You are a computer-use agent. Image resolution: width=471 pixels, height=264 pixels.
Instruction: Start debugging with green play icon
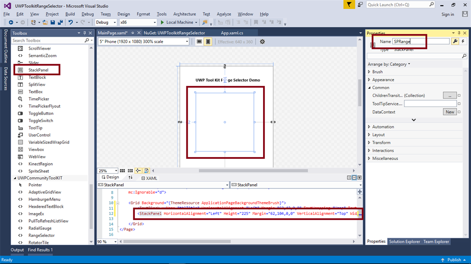click(162, 22)
